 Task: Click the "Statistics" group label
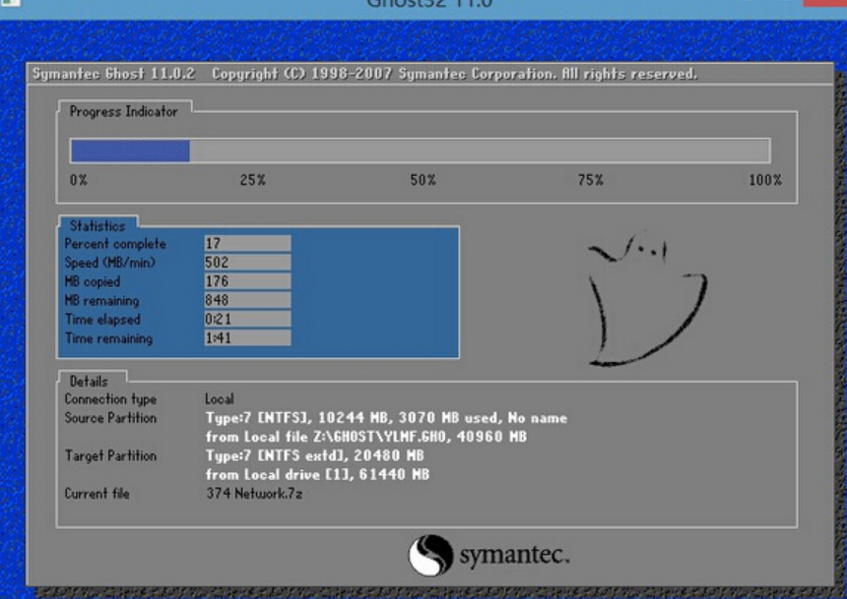click(x=98, y=226)
